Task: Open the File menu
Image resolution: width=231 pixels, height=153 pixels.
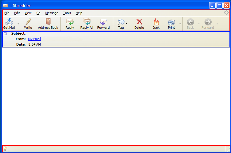Action: click(x=7, y=13)
